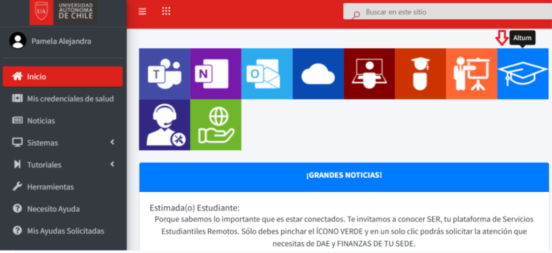Click the green SER globe-hand tile
Image resolution: width=552 pixels, height=253 pixels.
pos(216,125)
